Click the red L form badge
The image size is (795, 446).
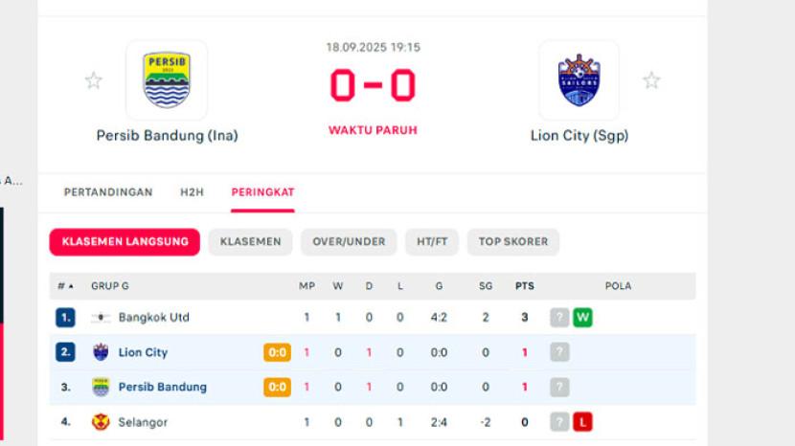582,422
